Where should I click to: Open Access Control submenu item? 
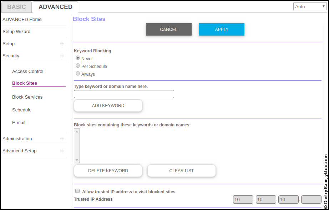click(28, 72)
